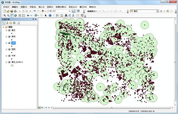
Task: Print the map with printer icon
Action: (15, 11)
